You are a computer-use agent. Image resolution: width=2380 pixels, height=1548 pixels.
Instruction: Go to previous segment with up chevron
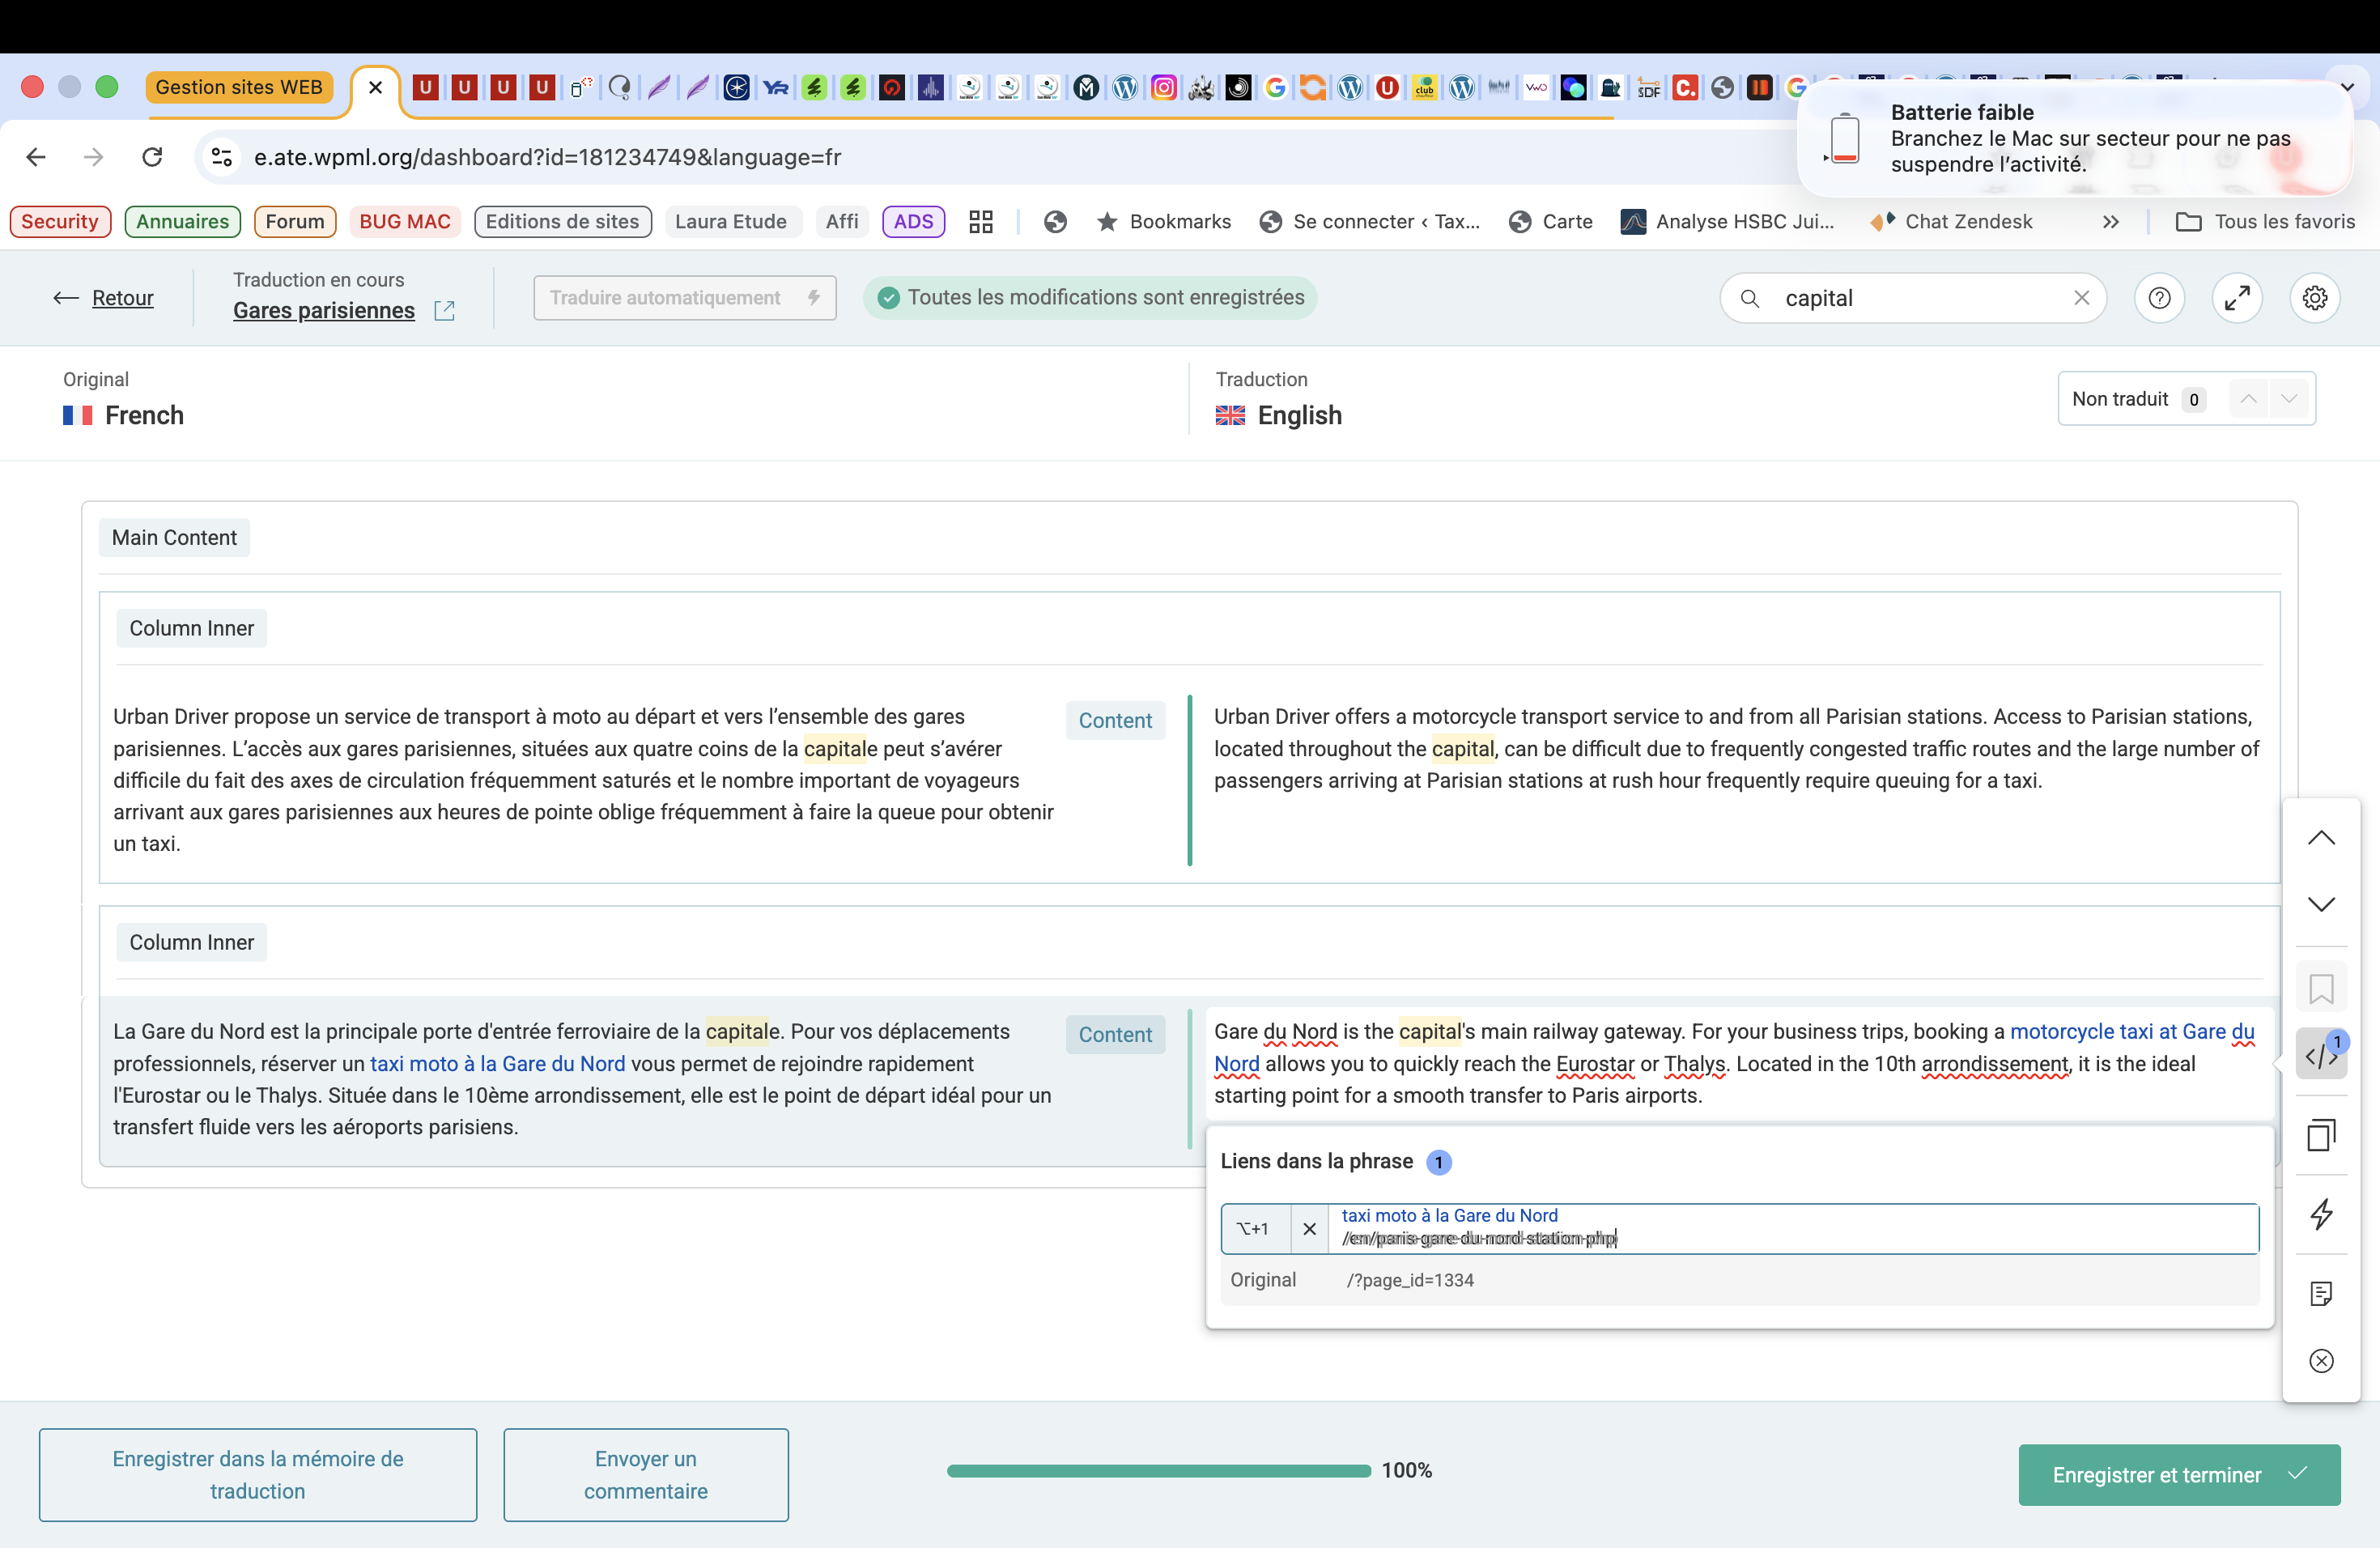[2320, 838]
